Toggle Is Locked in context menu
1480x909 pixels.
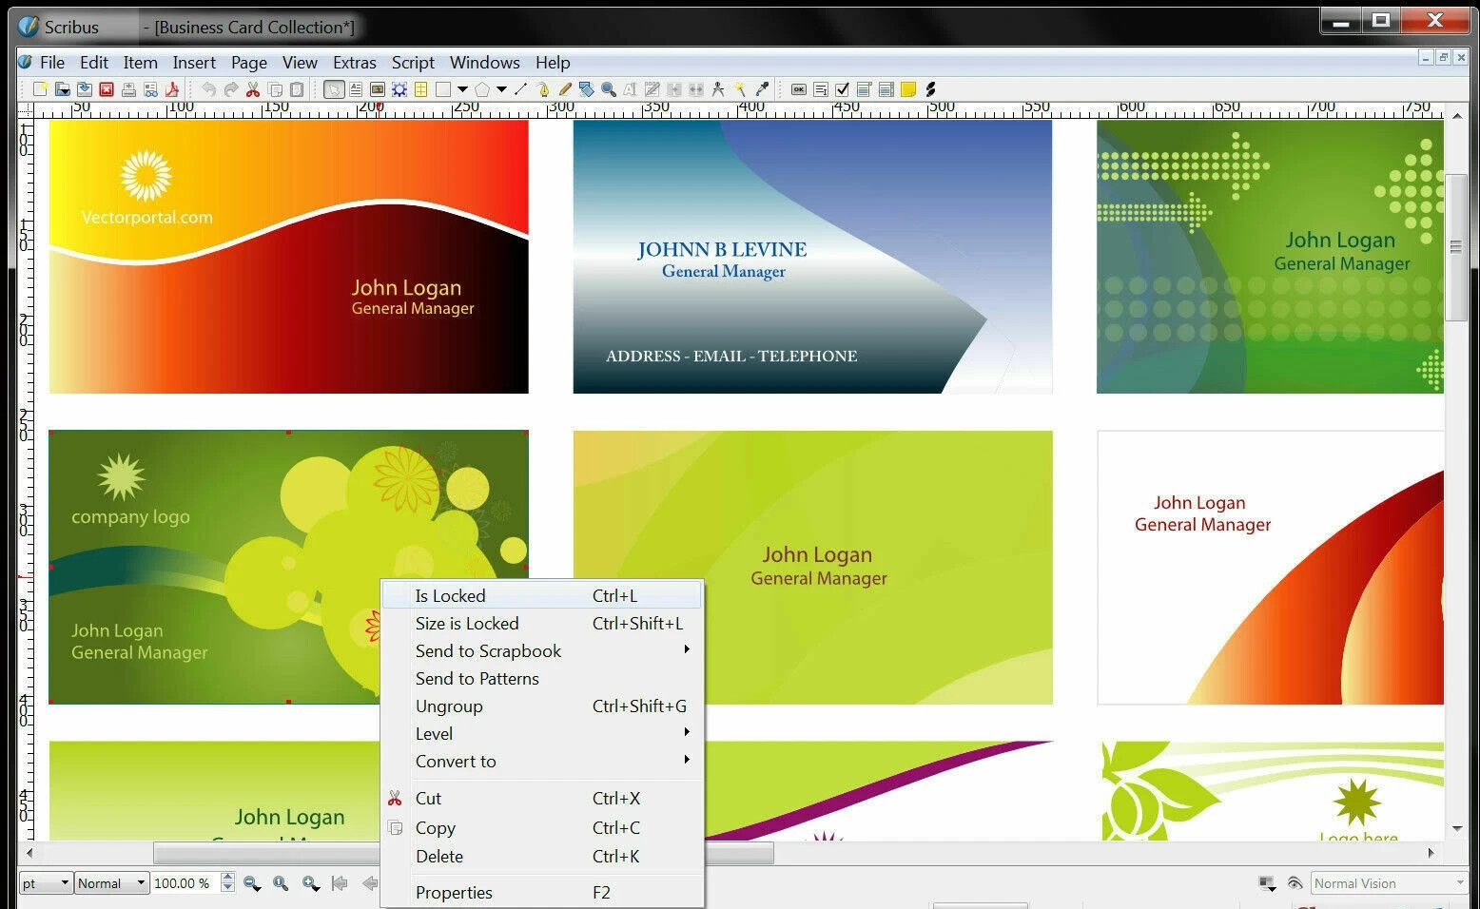tap(542, 596)
